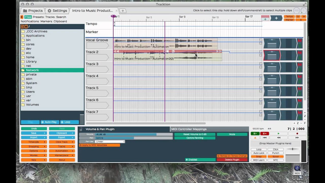Add a new track with plus arrow
325x183 pixels.
tap(276, 18)
